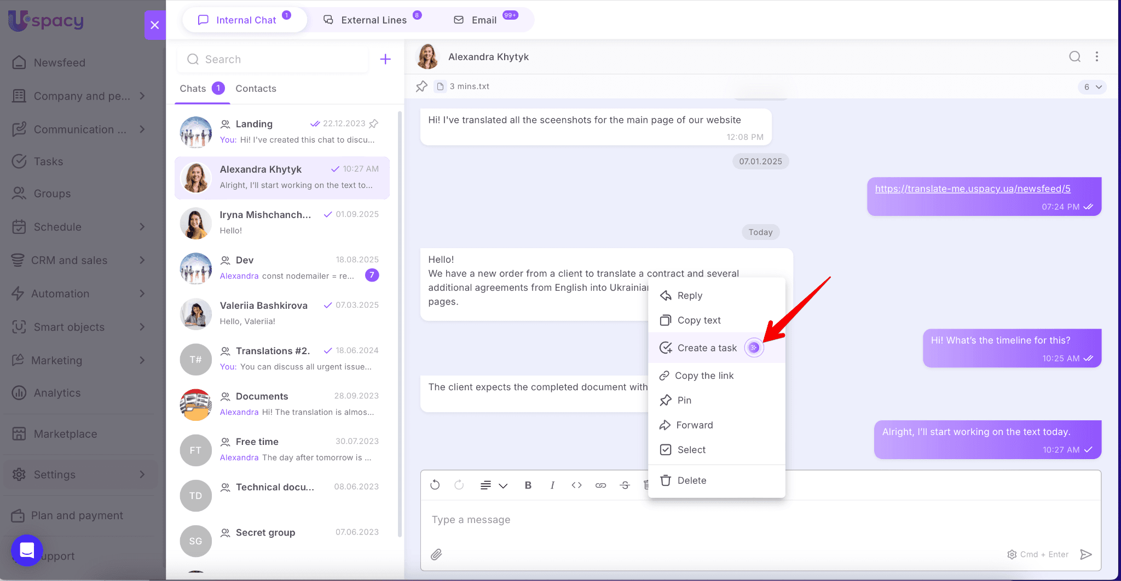Image resolution: width=1121 pixels, height=581 pixels.
Task: Click the insert link icon in editor
Action: pyautogui.click(x=600, y=485)
